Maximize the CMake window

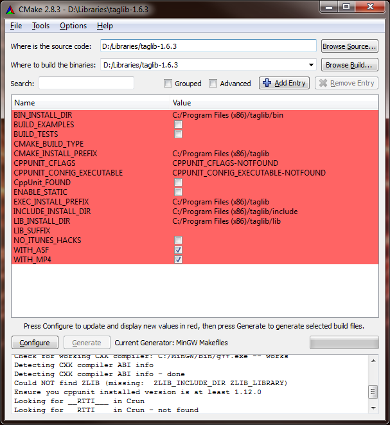pos(346,7)
